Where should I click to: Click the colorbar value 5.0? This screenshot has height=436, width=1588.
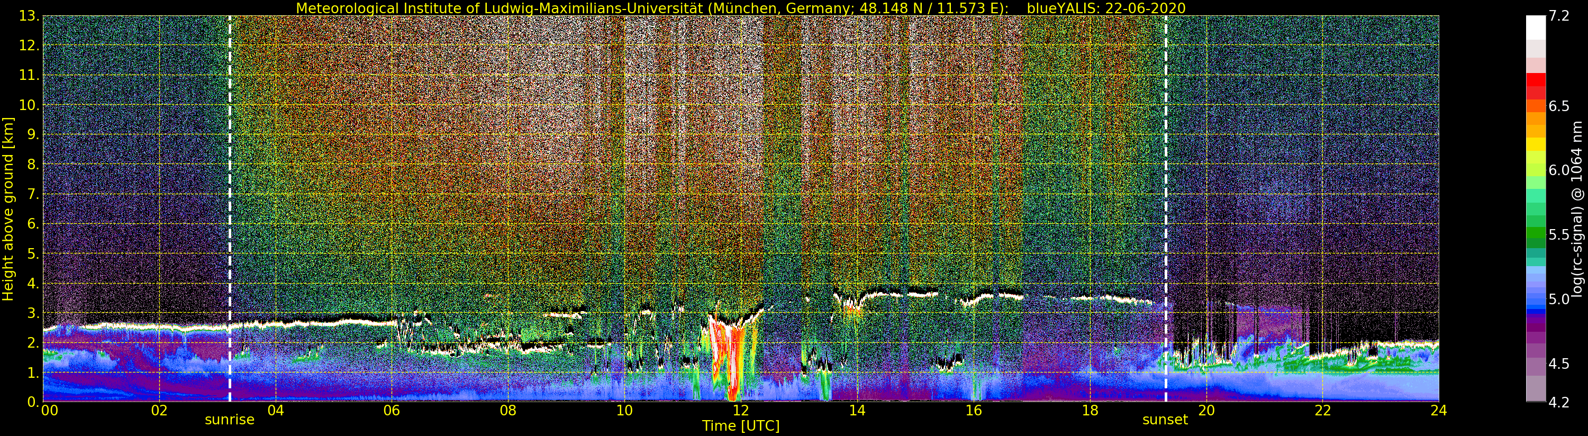point(1558,299)
